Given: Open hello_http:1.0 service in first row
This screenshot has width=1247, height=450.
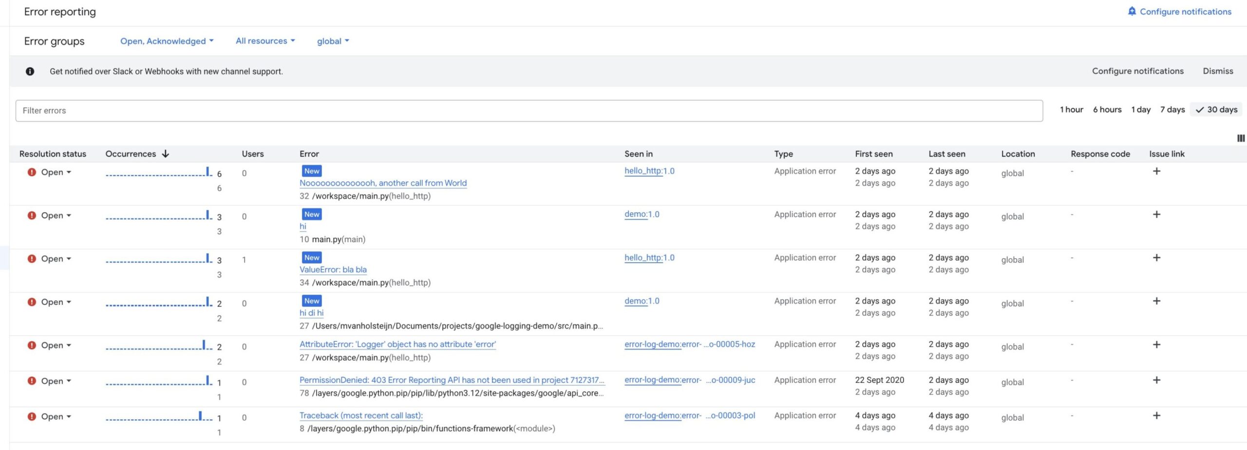Looking at the screenshot, I should tap(649, 171).
